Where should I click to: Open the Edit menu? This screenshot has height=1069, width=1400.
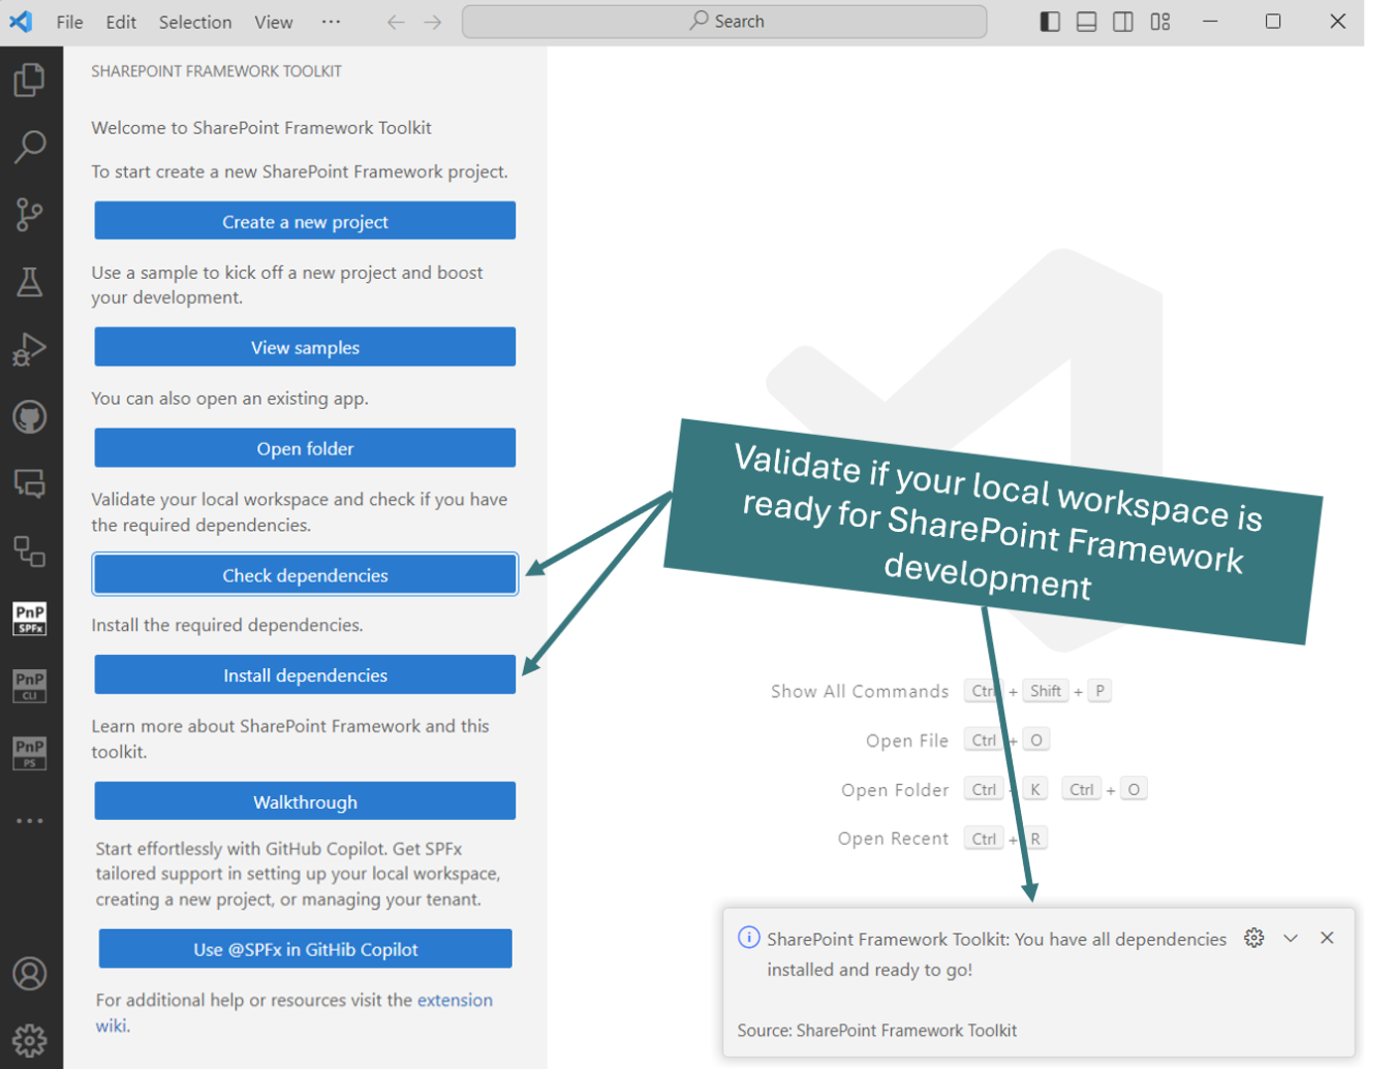pyautogui.click(x=121, y=22)
